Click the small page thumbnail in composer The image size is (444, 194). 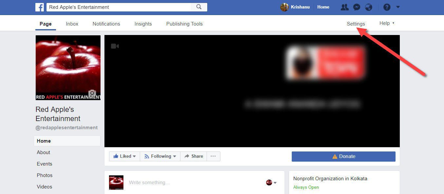[x=116, y=183]
